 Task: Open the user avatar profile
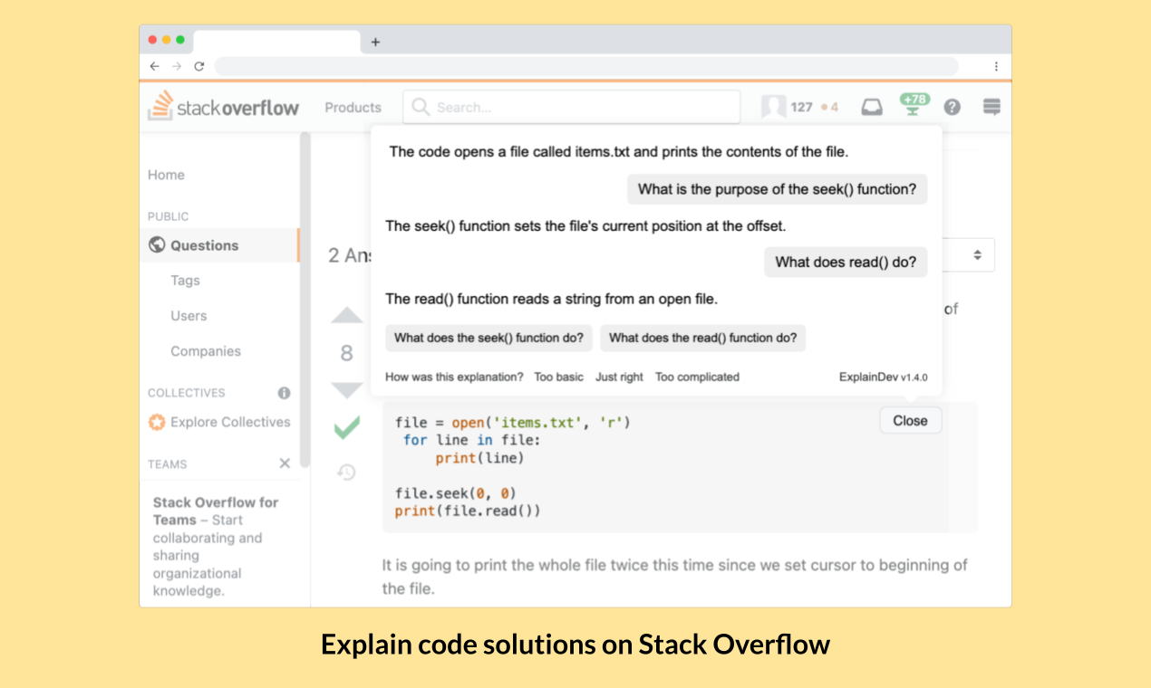tap(773, 107)
